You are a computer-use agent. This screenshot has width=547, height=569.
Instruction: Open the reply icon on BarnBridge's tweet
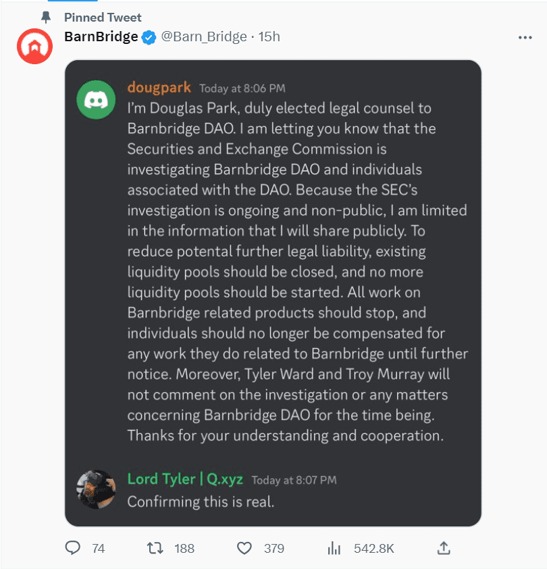pyautogui.click(x=73, y=548)
